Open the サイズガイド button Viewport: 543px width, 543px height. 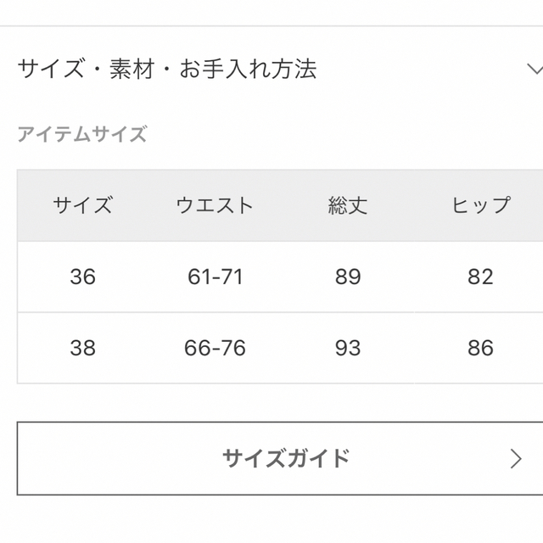click(x=280, y=458)
